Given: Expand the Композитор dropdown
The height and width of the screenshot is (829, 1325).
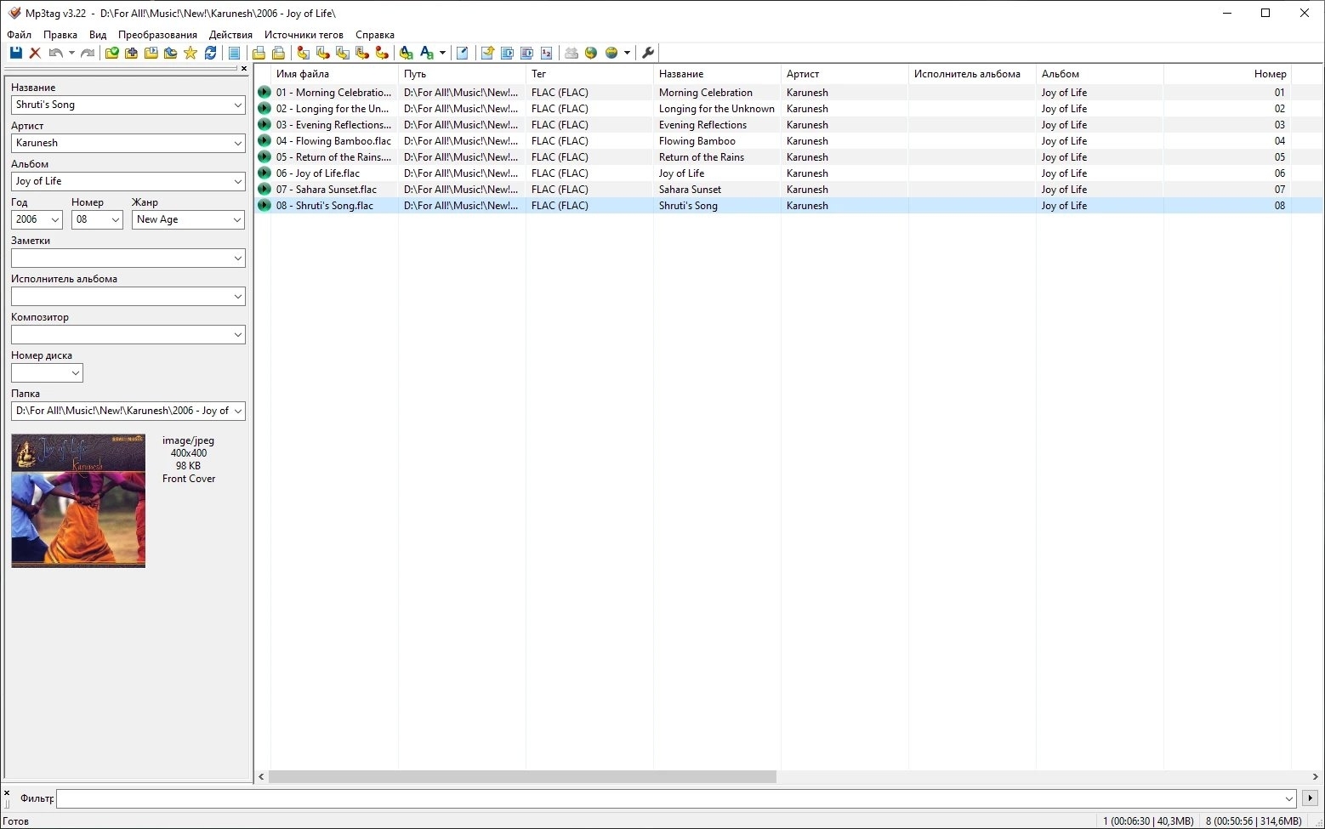Looking at the screenshot, I should coord(237,335).
